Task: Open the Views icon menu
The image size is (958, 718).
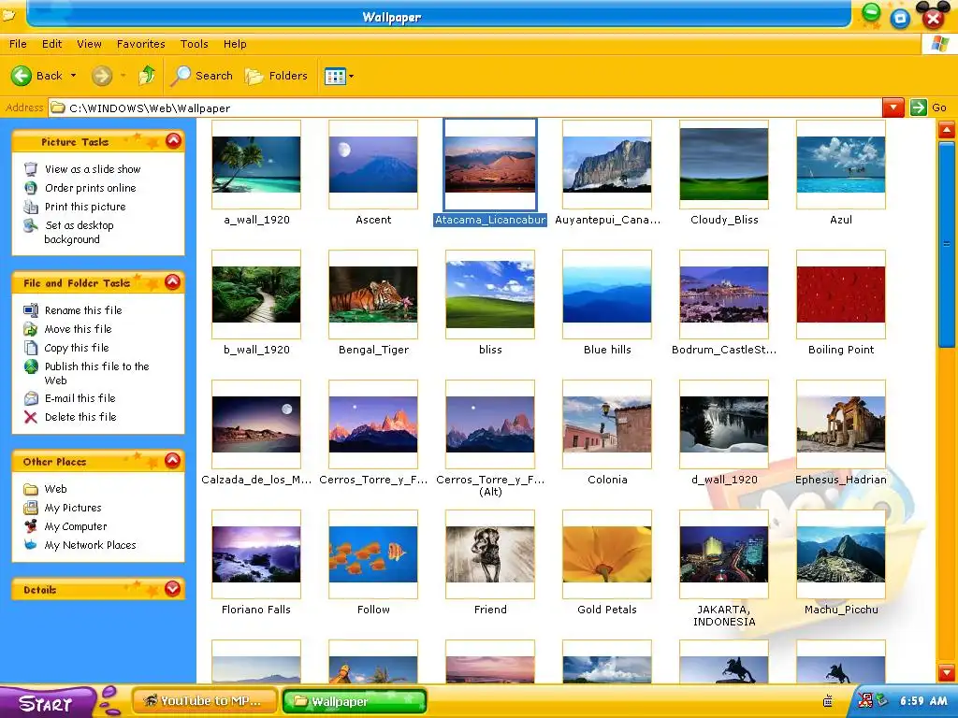Action: tap(339, 77)
